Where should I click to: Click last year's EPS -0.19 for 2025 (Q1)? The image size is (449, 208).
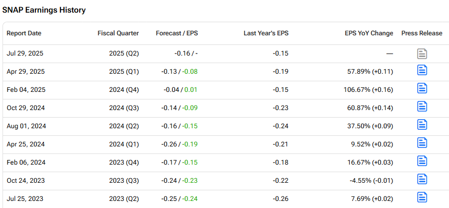click(x=280, y=72)
